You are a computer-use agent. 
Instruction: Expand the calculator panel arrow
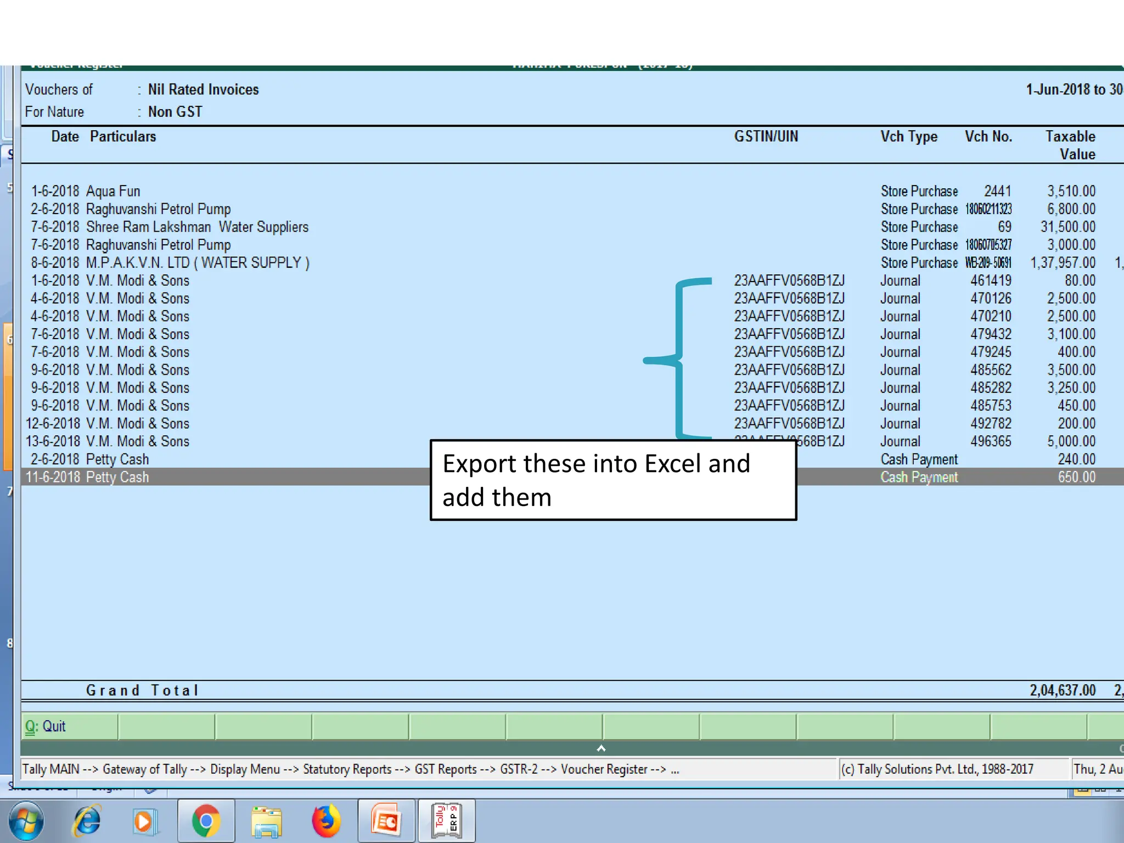[601, 749]
